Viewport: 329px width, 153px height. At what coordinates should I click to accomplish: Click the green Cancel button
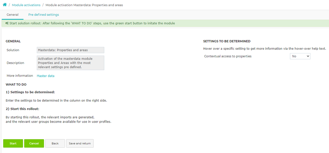34,143
